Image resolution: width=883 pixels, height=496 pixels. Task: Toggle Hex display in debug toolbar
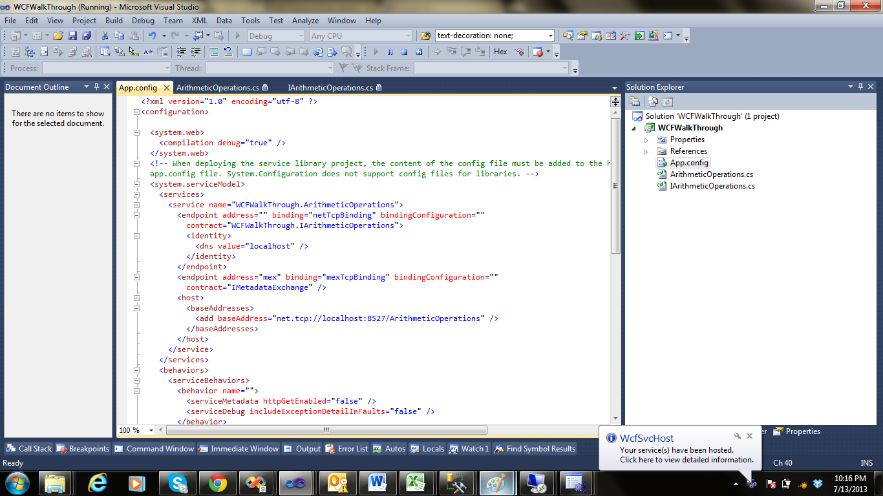pyautogui.click(x=500, y=52)
